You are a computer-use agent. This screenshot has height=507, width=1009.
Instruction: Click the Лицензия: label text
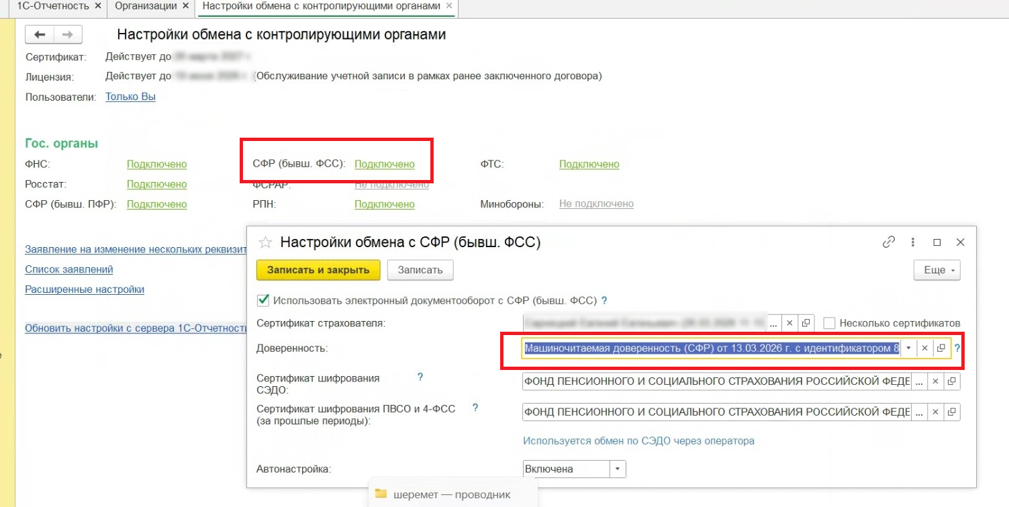click(50, 77)
